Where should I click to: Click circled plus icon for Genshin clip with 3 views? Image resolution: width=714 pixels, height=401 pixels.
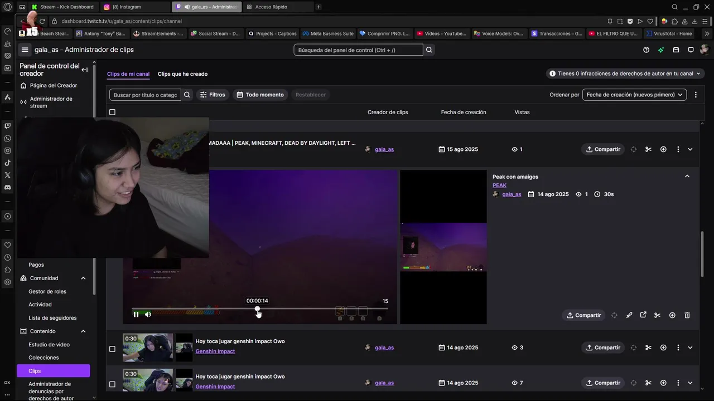coord(663,348)
